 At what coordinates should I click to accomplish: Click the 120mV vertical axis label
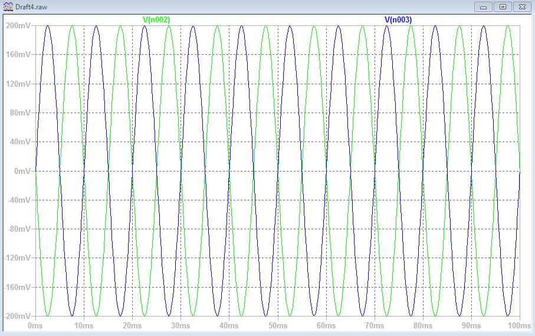[18, 84]
